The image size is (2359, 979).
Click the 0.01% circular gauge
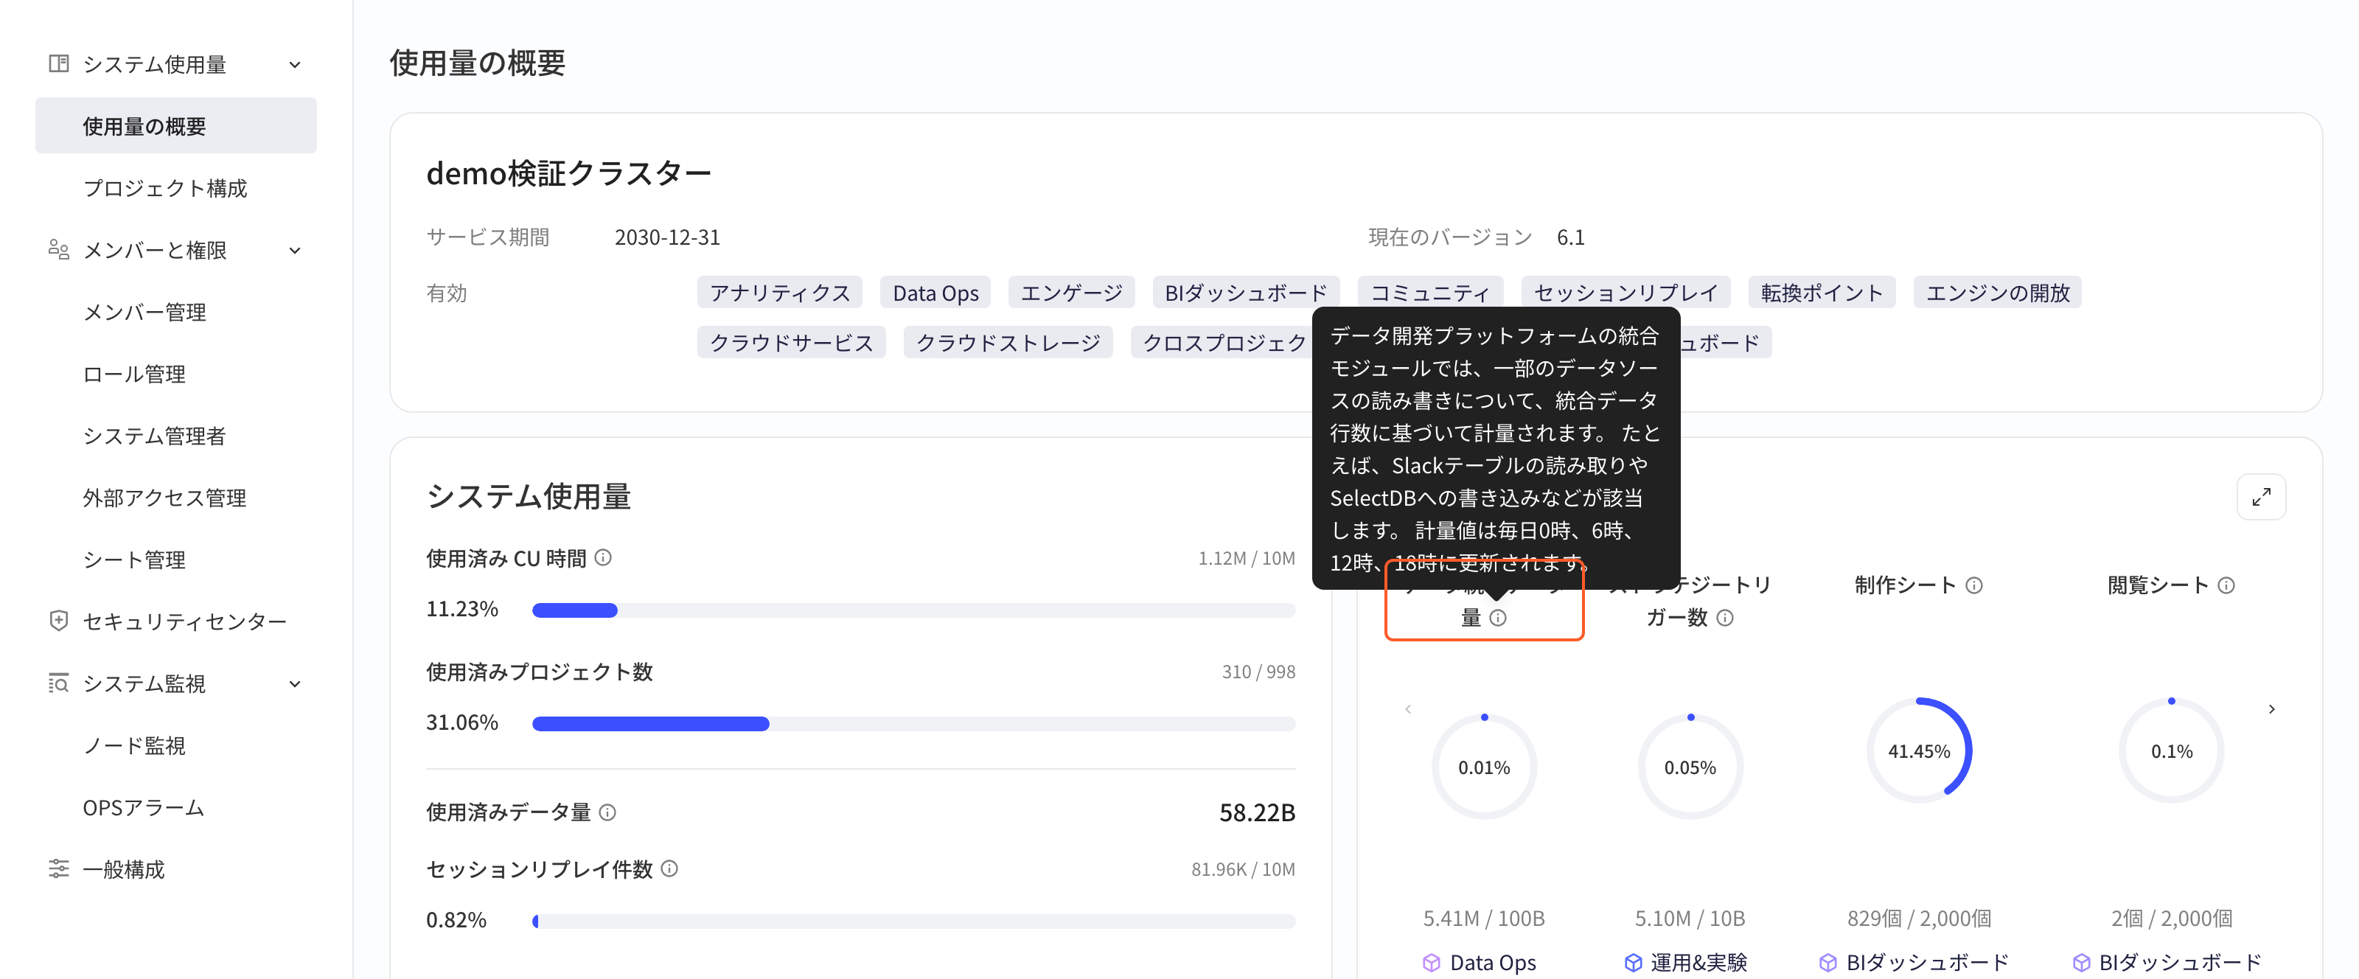[1483, 767]
